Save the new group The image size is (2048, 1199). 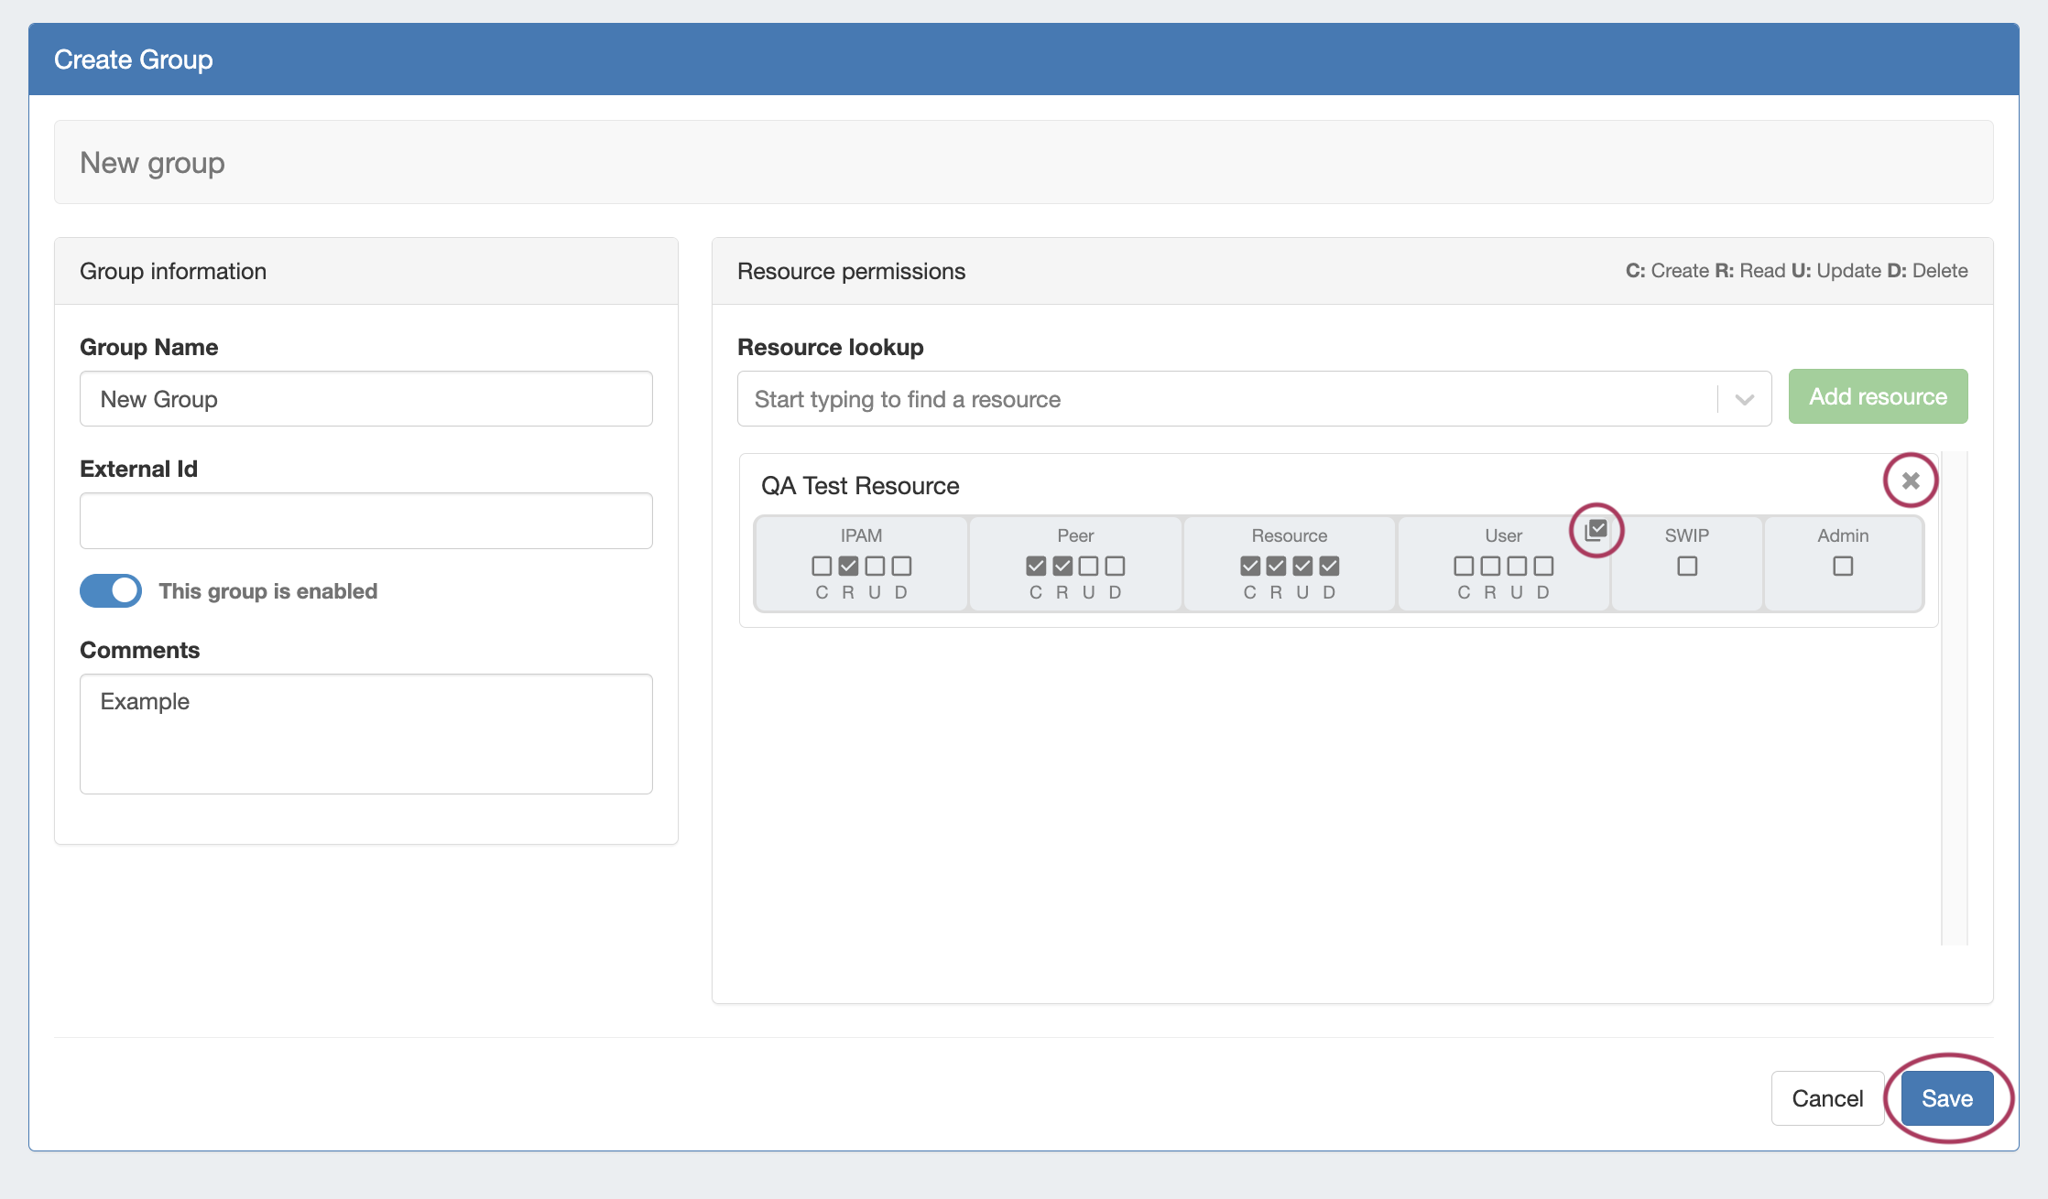point(1946,1098)
